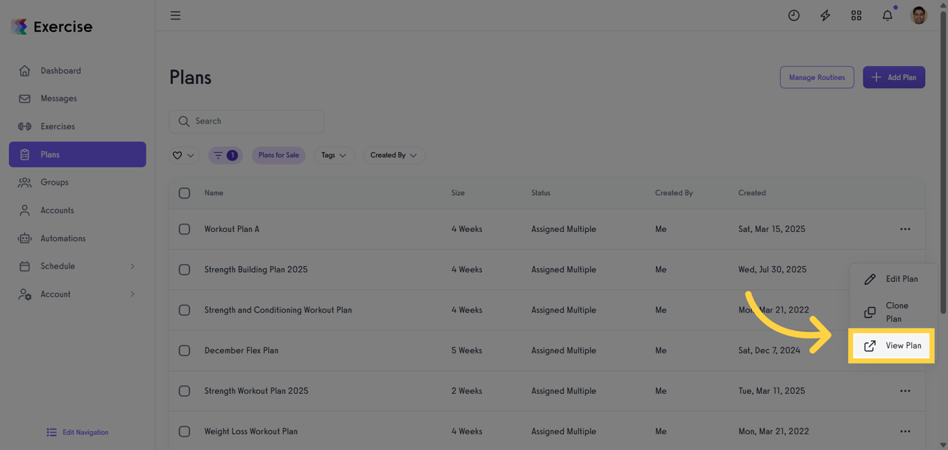The height and width of the screenshot is (450, 948).
Task: Check the Strength Workout Plan 2025 checkbox
Action: click(x=184, y=391)
